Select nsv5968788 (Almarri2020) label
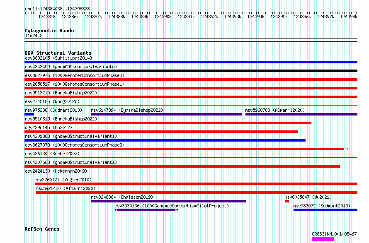Screen dimensions: 369x243 (275, 110)
